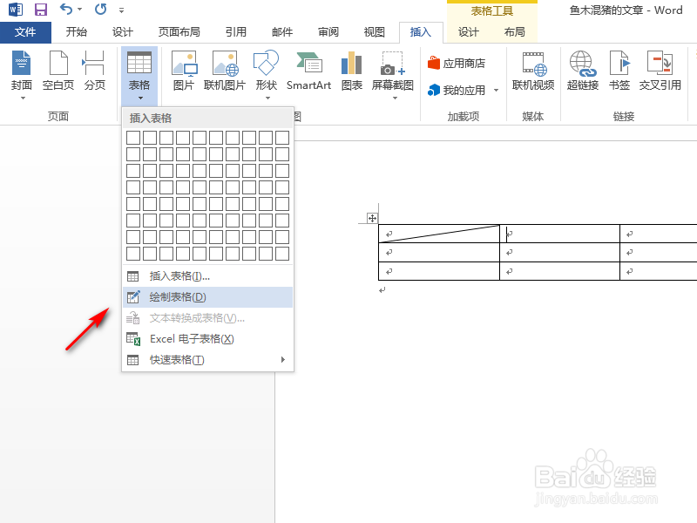Switch to the 页面布局 (Page Layout) tab
This screenshot has height=523, width=697.
click(179, 32)
